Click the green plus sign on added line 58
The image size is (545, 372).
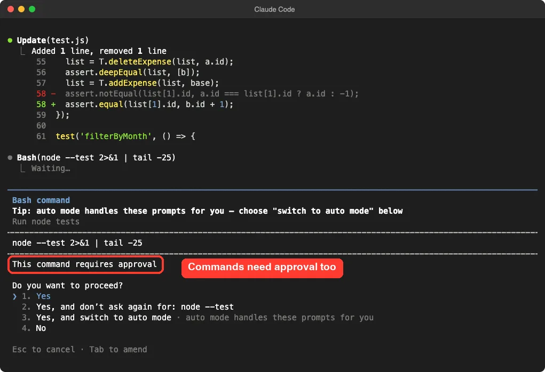click(53, 104)
